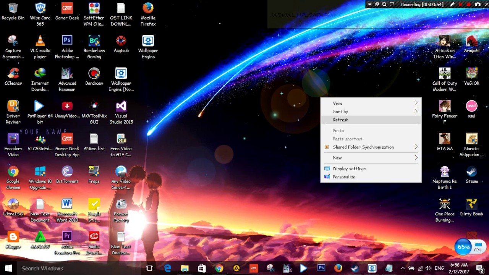Viewport: 489px width, 275px height.
Task: Open Steam from the taskbar
Action: click(355, 268)
